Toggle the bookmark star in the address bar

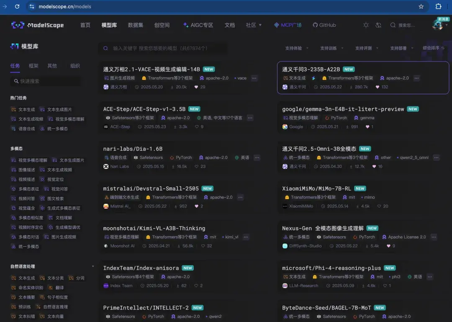[x=421, y=6]
